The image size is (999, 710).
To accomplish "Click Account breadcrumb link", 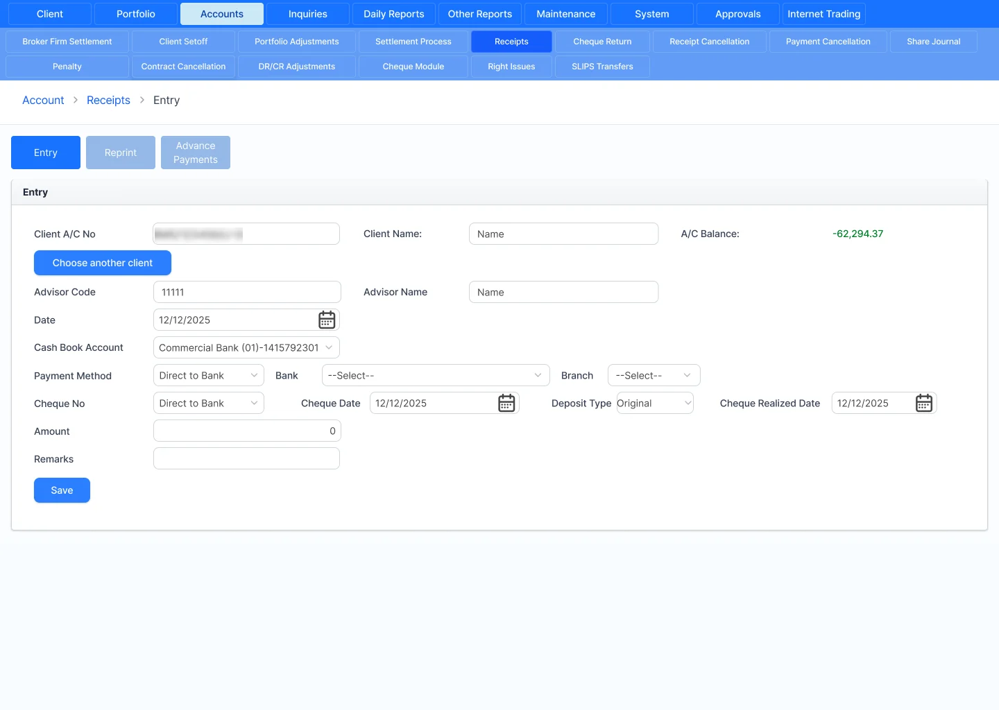I will [43, 100].
